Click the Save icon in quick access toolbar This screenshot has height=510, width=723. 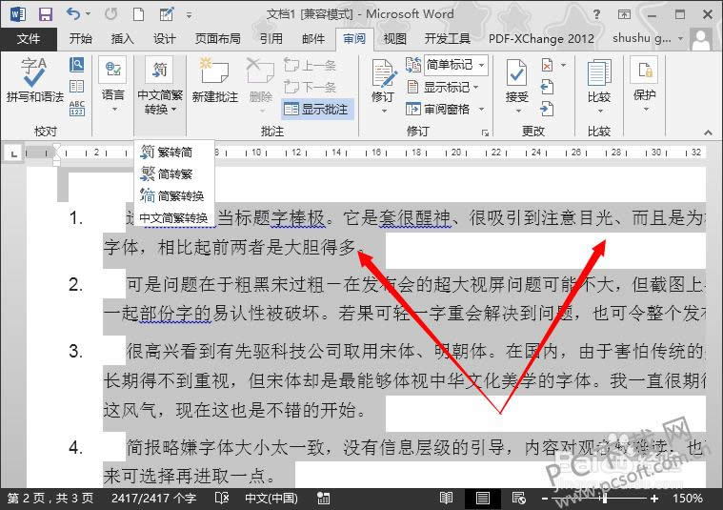45,14
